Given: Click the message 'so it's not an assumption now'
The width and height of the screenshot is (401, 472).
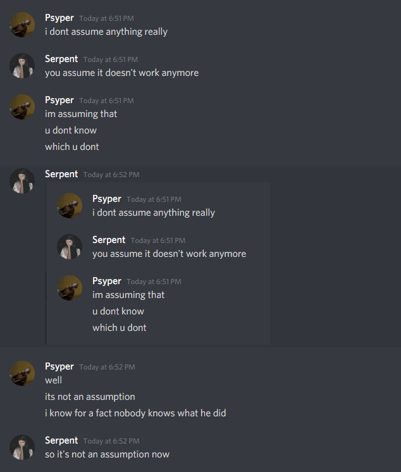Looking at the screenshot, I should [107, 454].
